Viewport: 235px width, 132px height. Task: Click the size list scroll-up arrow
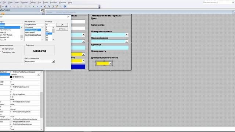coord(53,28)
